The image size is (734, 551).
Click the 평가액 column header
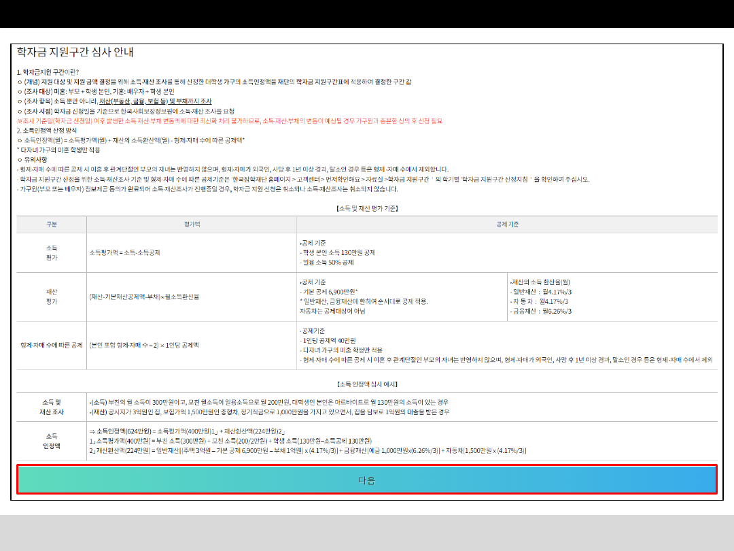(x=192, y=224)
